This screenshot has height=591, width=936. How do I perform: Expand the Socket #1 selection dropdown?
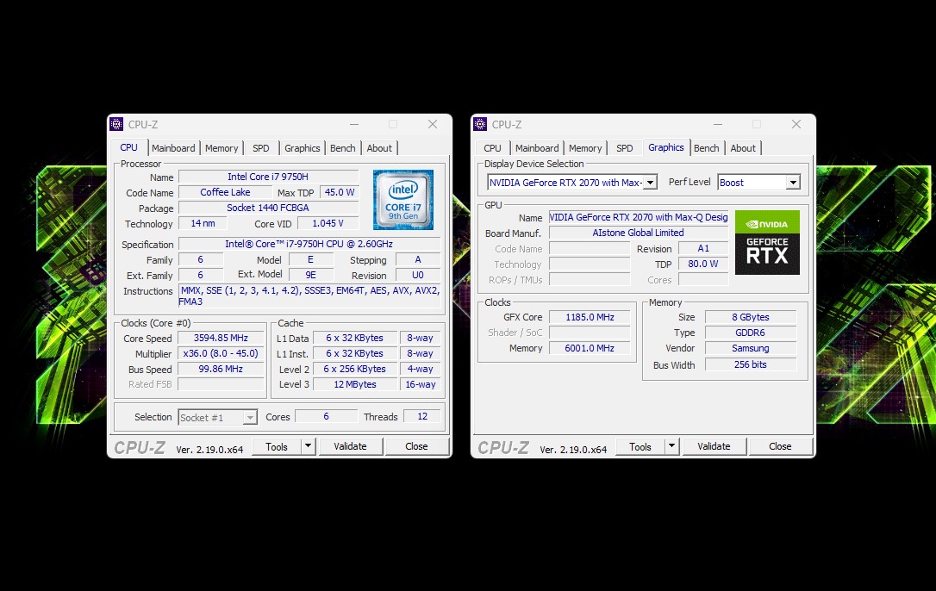(251, 417)
